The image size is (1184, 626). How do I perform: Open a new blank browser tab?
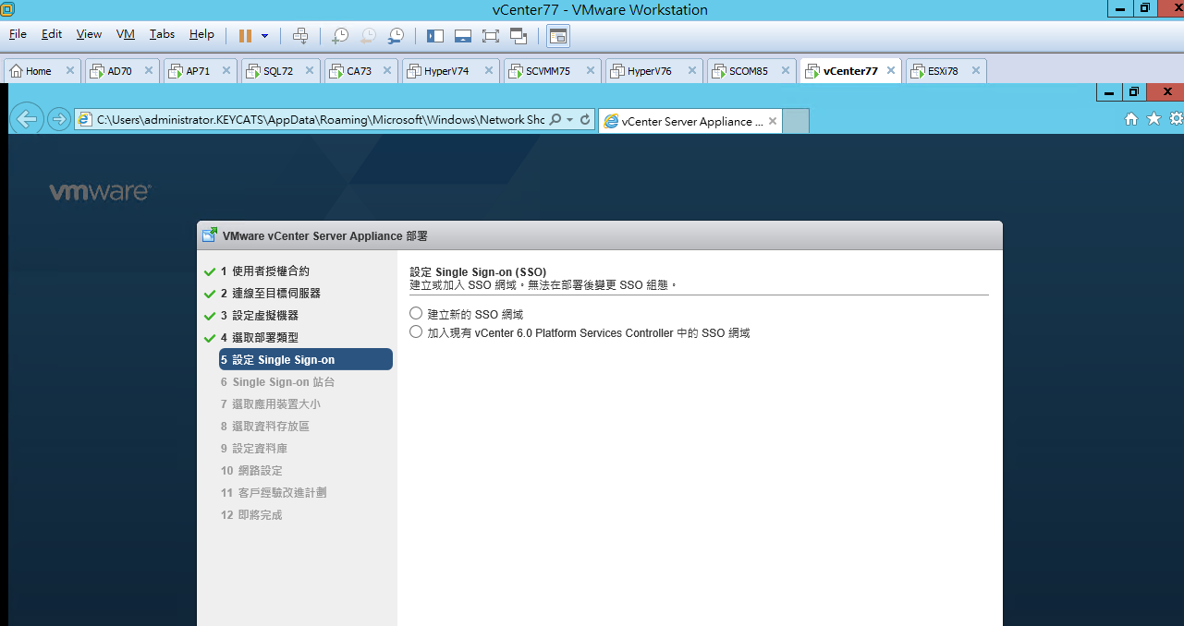pyautogui.click(x=796, y=121)
